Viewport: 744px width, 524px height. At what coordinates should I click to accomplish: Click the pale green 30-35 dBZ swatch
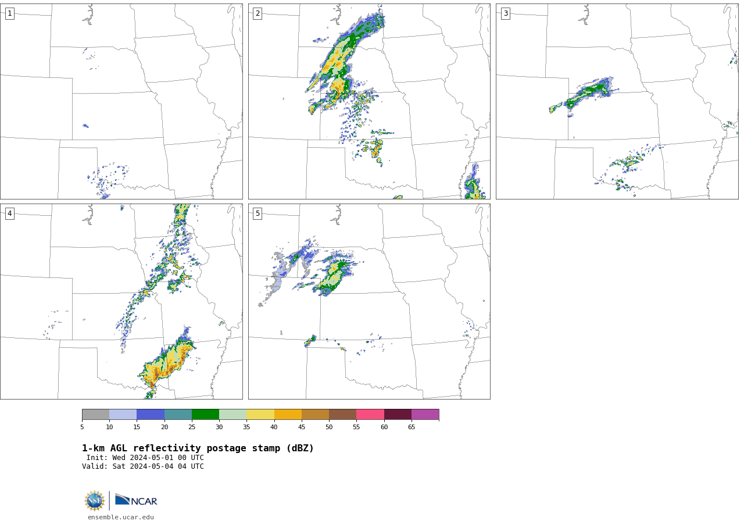coord(233,414)
